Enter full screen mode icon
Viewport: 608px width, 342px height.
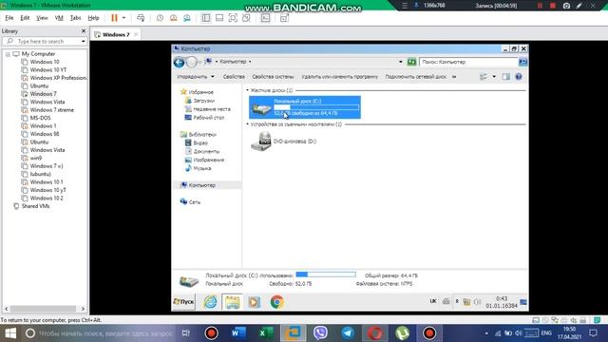click(233, 18)
